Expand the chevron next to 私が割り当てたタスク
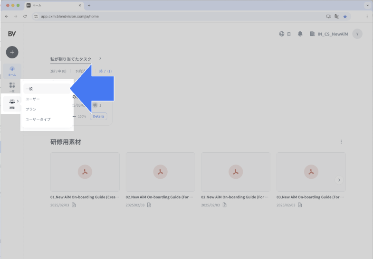373x259 pixels. click(x=100, y=58)
